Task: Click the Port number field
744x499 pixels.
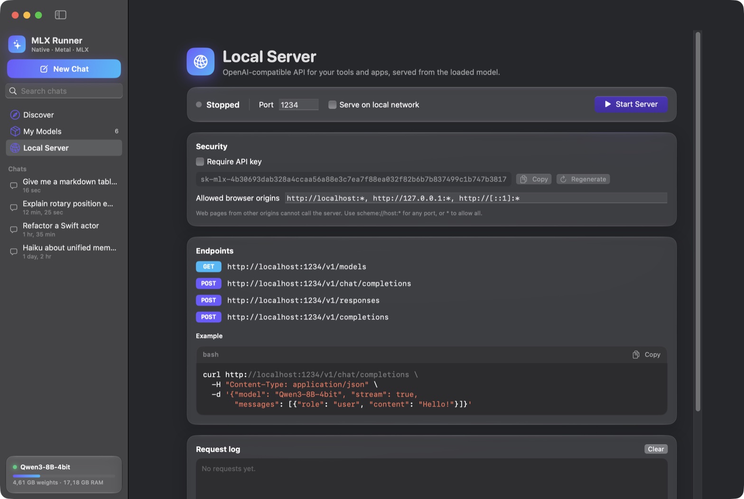Action: coord(298,105)
